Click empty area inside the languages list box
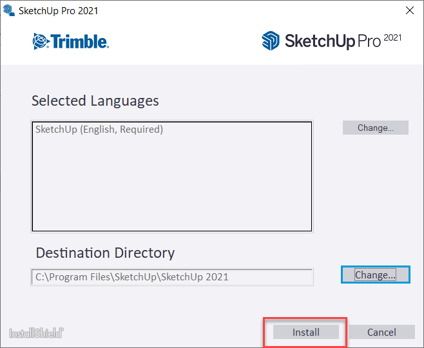Screen dimensions: 424x348 coord(171,187)
